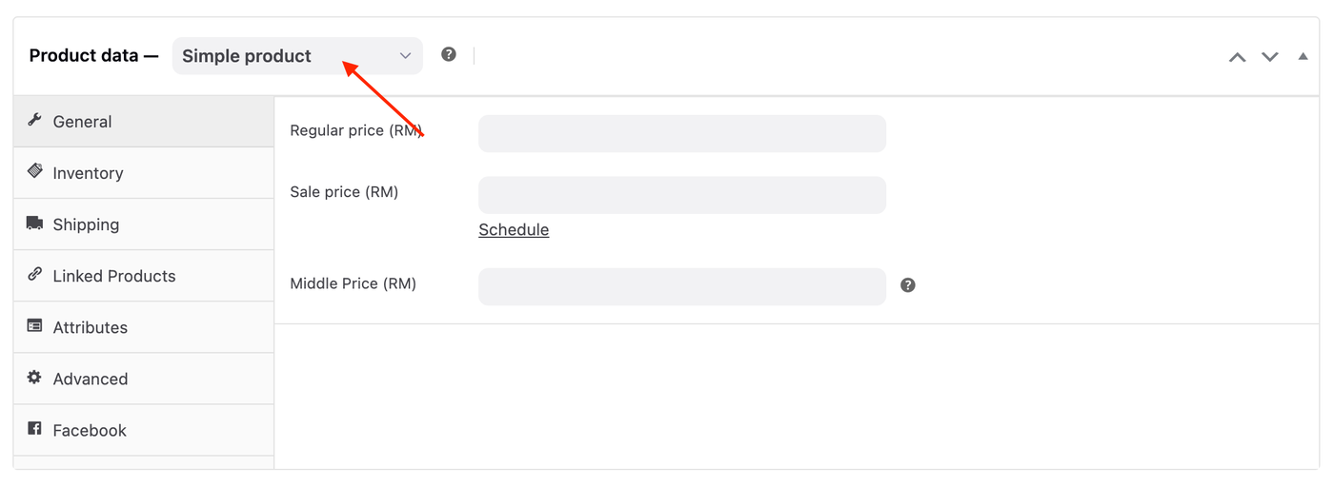1334x487 pixels.
Task: Switch to the Inventory tab
Action: pos(88,173)
